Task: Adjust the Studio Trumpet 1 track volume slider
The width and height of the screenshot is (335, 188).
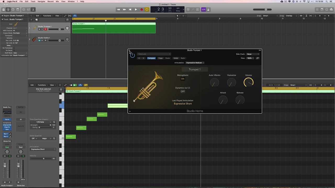Action: tap(56, 29)
